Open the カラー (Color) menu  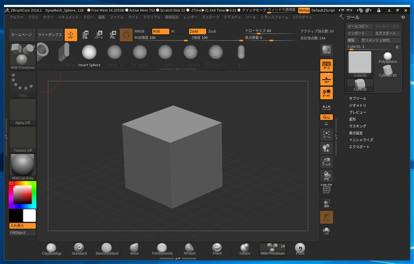tap(48, 17)
